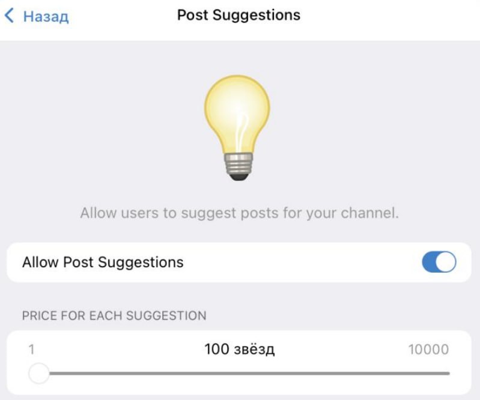Screen dimensions: 480x400
Task: Click the minimum price label "1"
Action: coord(31,350)
